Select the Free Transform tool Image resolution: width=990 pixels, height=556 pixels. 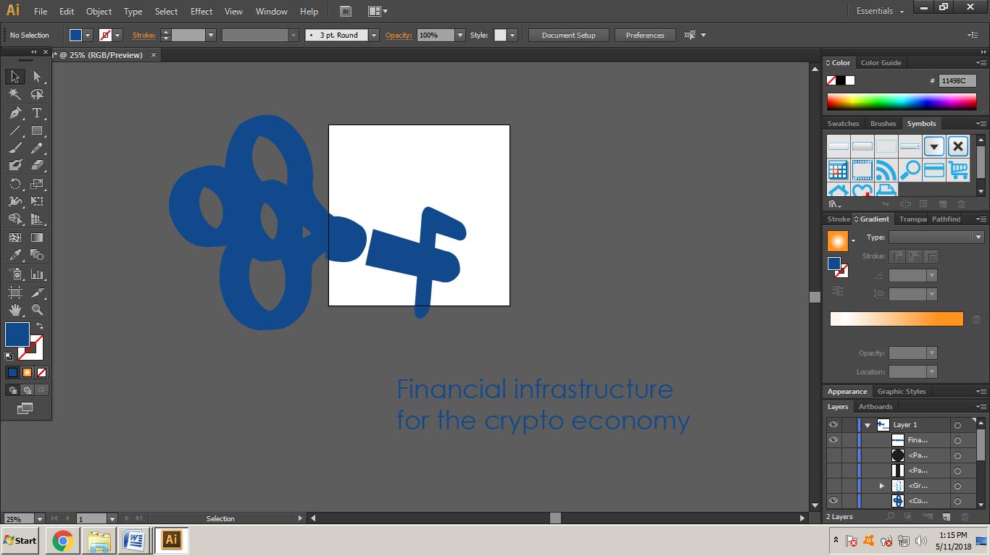coord(37,201)
